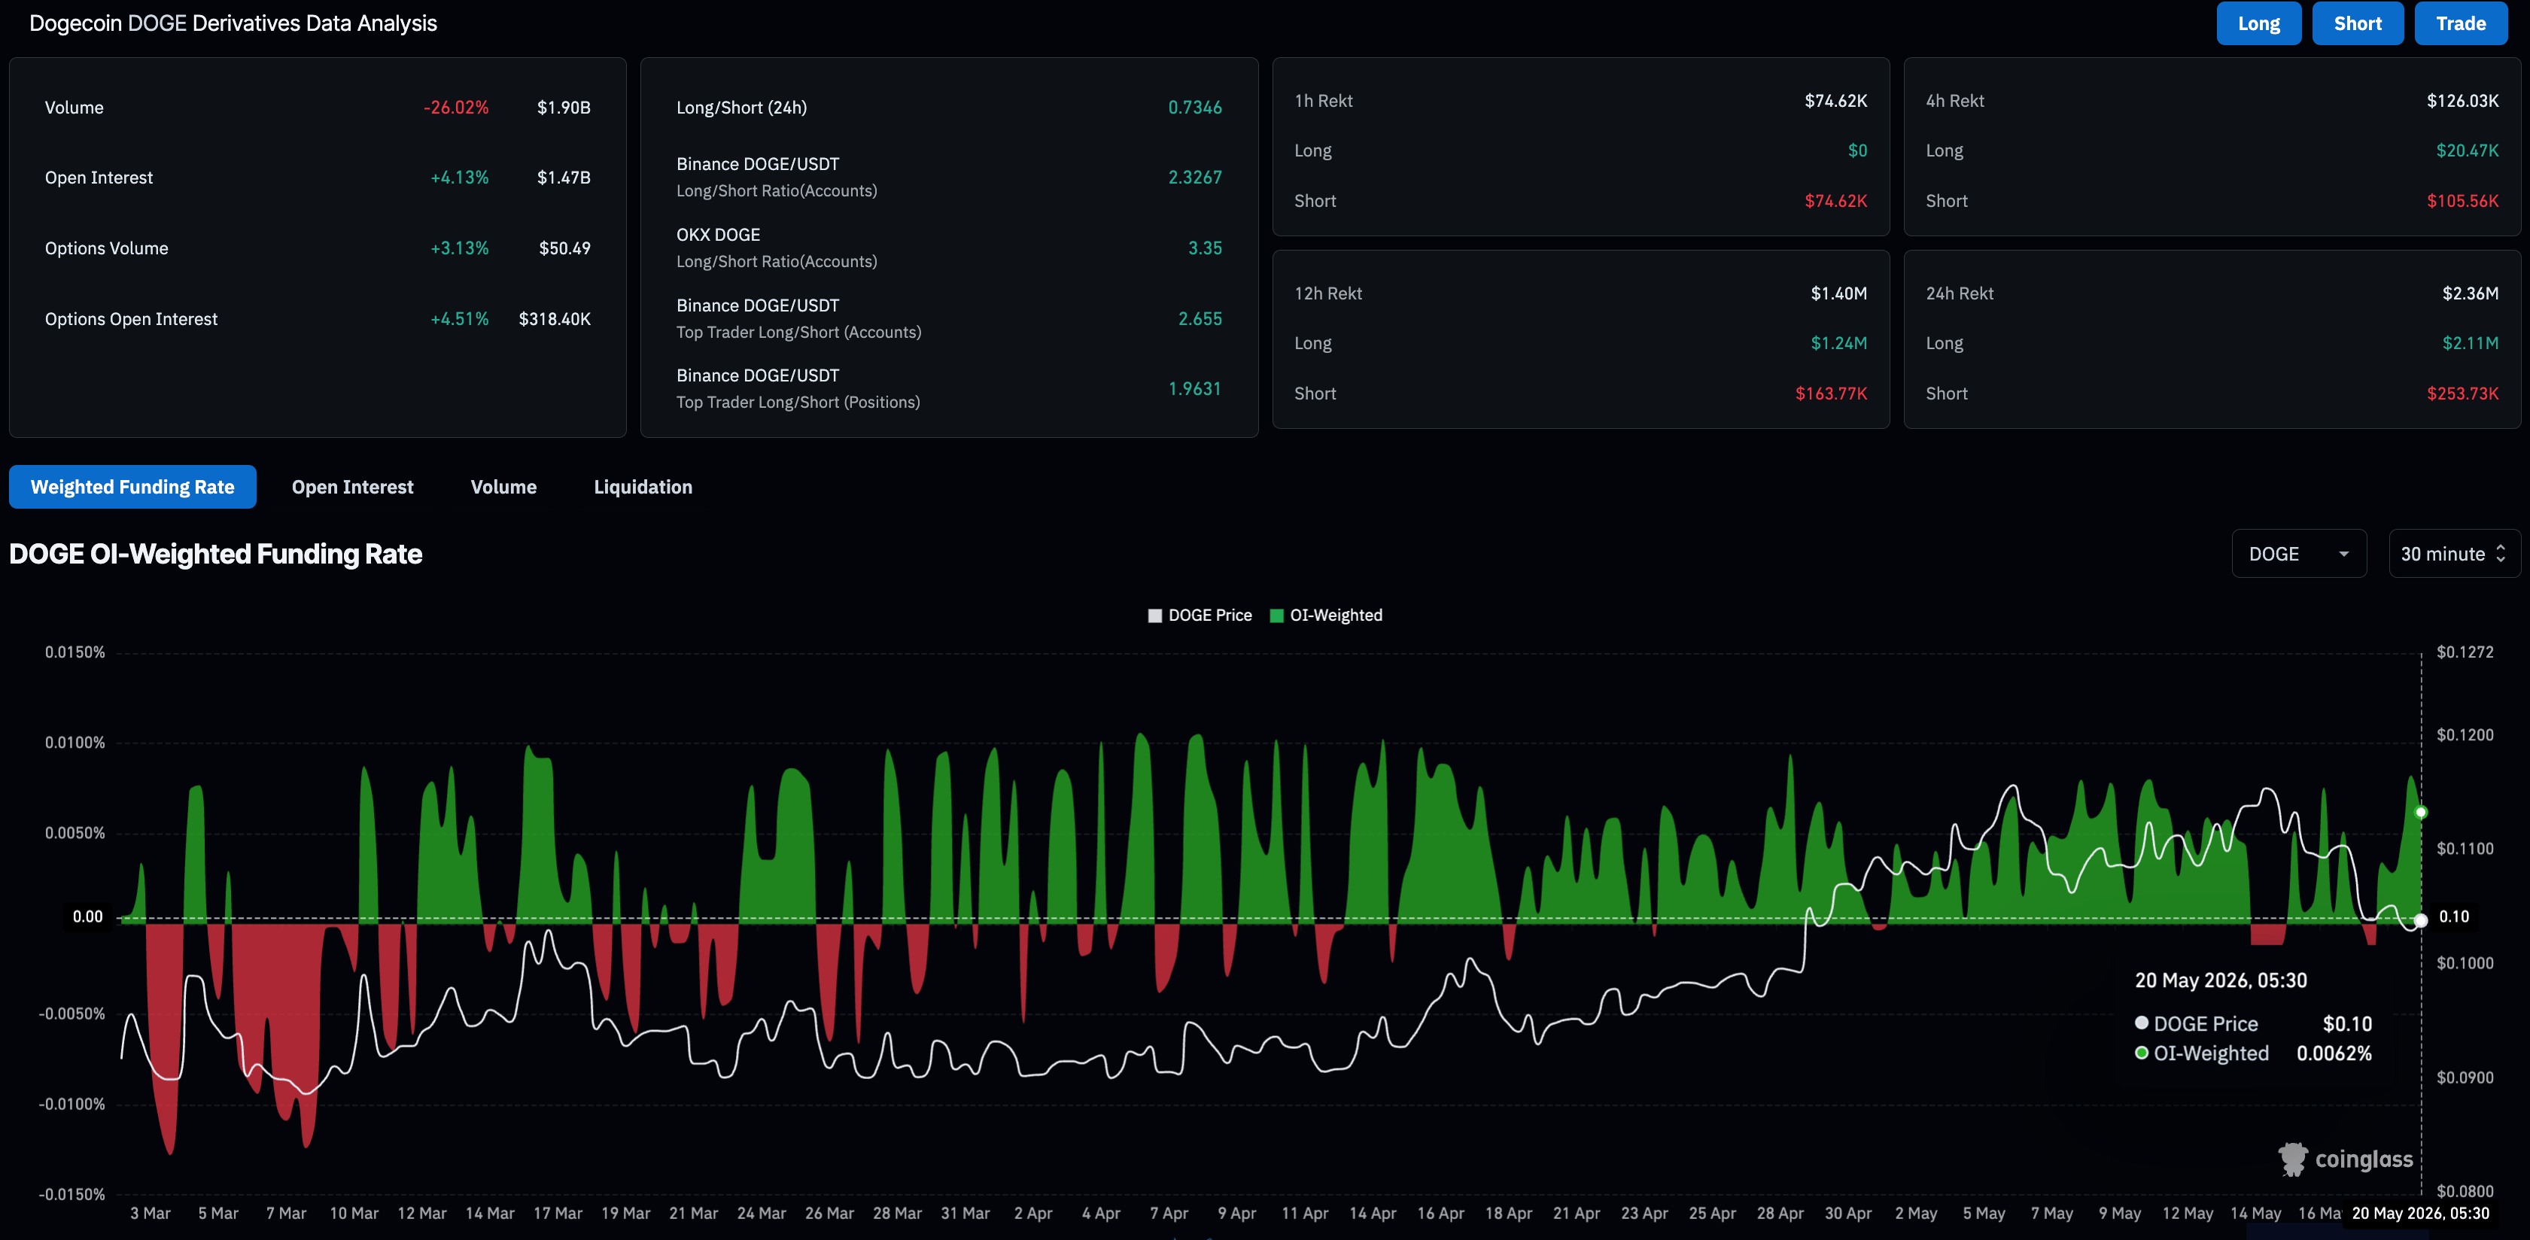Click the Binance Long/Short Ratio(Accounts) value 2.3267
Screen dimensions: 2530x1240
[x=1195, y=178]
